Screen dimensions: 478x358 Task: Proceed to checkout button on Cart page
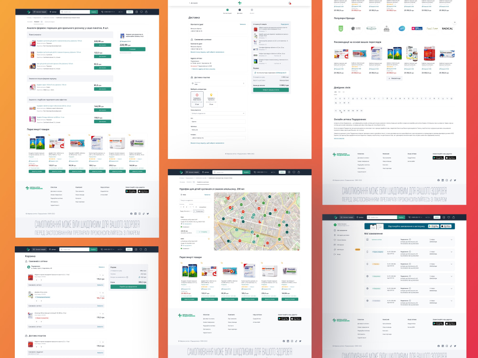(x=128, y=287)
